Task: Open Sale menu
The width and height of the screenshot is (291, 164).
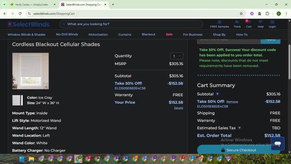Action: point(169,35)
